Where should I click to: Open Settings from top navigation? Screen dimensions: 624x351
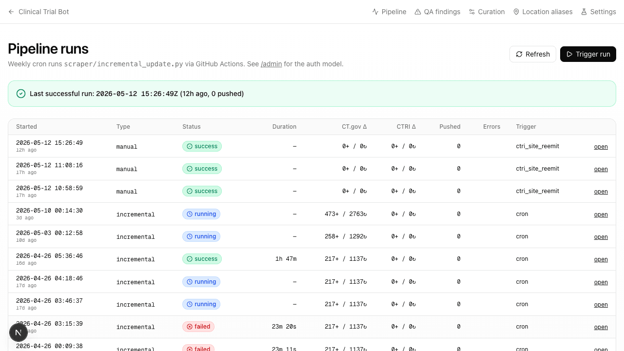(x=598, y=12)
